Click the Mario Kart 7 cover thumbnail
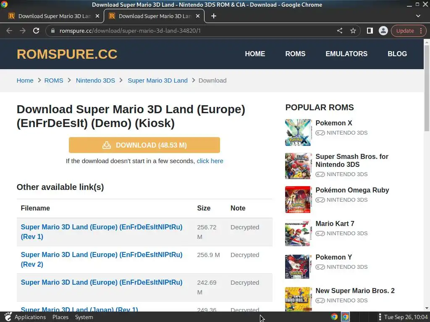The image size is (430, 322). click(298, 233)
